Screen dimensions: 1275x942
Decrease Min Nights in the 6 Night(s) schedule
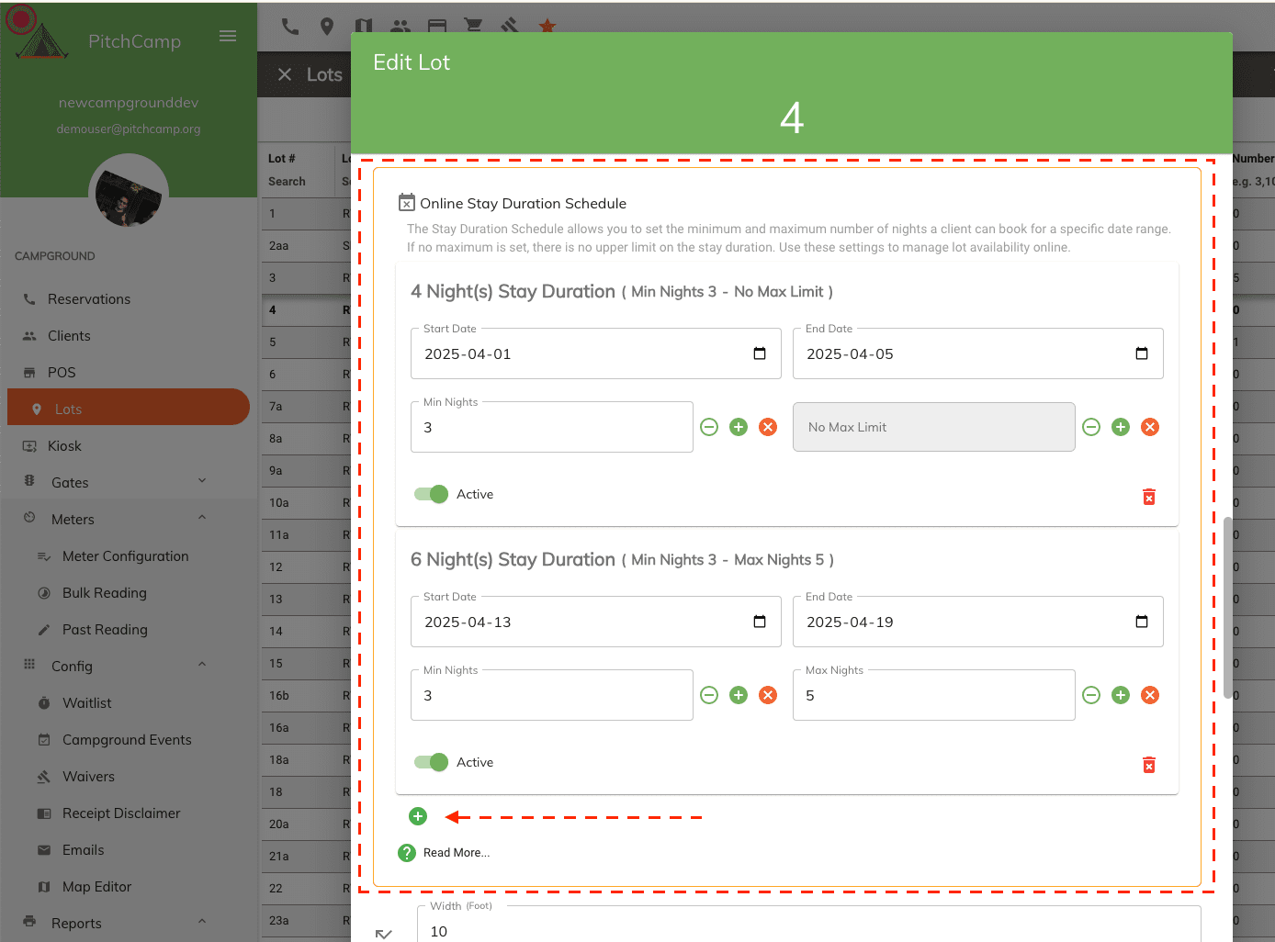pos(709,695)
